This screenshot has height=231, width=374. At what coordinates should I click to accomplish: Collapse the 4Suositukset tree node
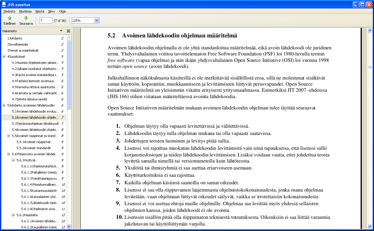point(4,57)
